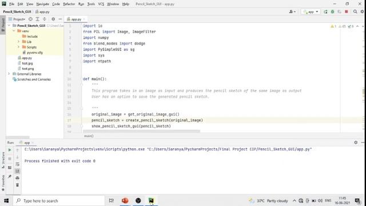The height and width of the screenshot is (206, 366).
Task: Open the Refactor menu
Action: [x=69, y=4]
